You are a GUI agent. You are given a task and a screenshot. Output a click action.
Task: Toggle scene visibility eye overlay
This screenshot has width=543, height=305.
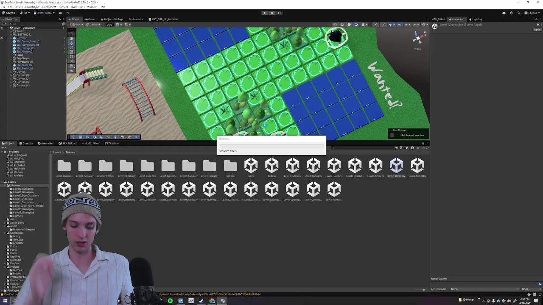coord(400,25)
